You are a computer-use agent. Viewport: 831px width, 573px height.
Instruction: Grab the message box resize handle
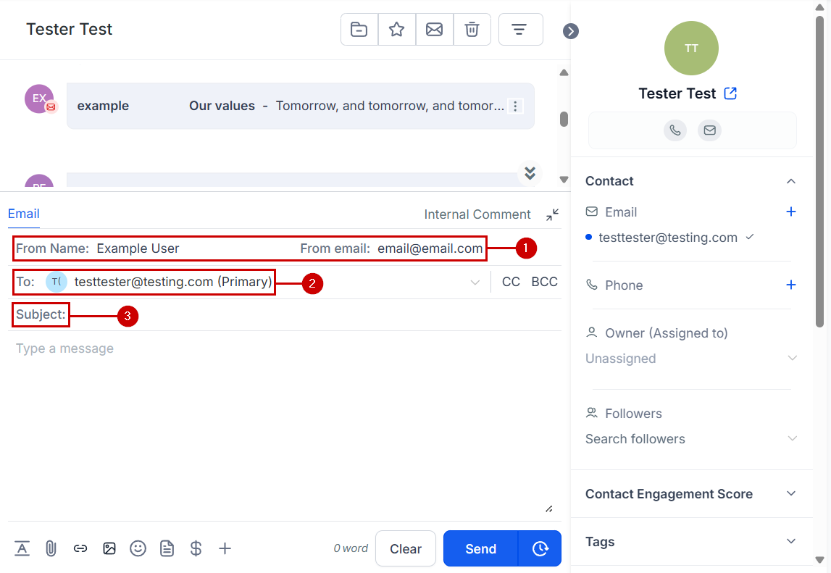coord(549,509)
